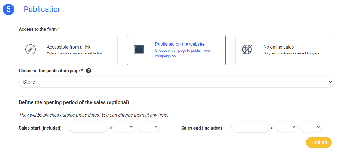
Task: Expand the Sales start minutes dropdown
Action: [149, 127]
